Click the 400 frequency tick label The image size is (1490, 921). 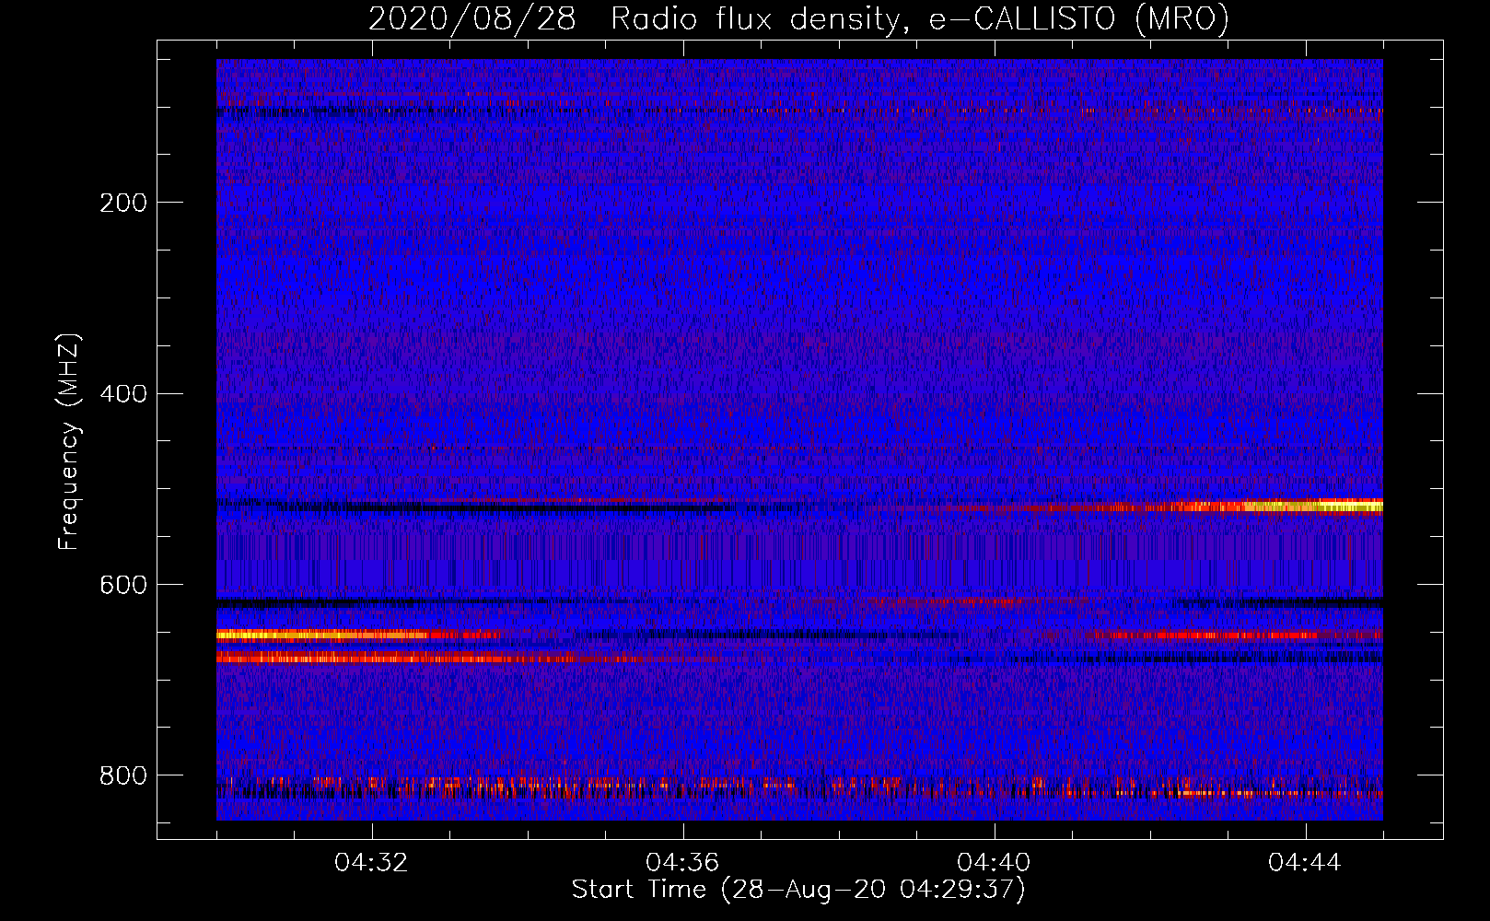(123, 394)
